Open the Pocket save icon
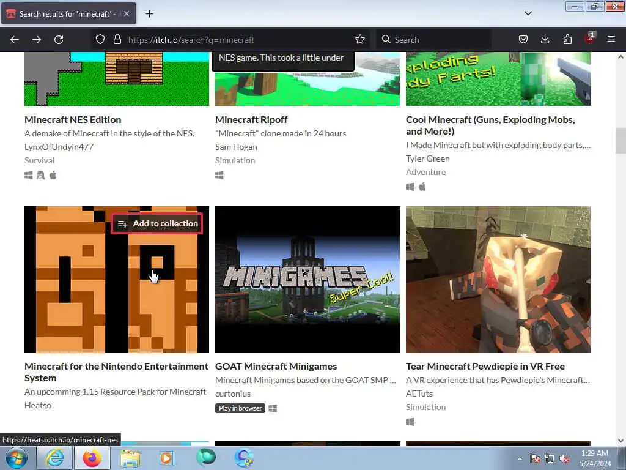Screen dimensions: 626x470 523,40
